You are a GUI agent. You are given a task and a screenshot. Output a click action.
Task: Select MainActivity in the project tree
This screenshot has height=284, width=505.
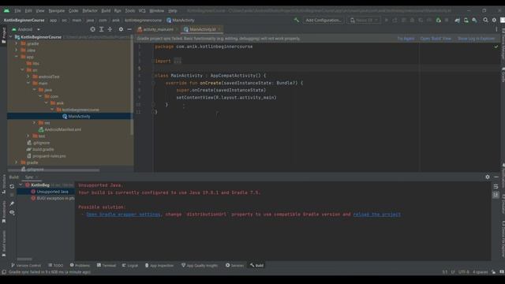point(69,116)
